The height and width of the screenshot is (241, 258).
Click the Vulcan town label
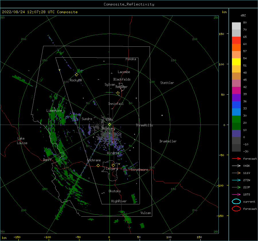pos(146,213)
